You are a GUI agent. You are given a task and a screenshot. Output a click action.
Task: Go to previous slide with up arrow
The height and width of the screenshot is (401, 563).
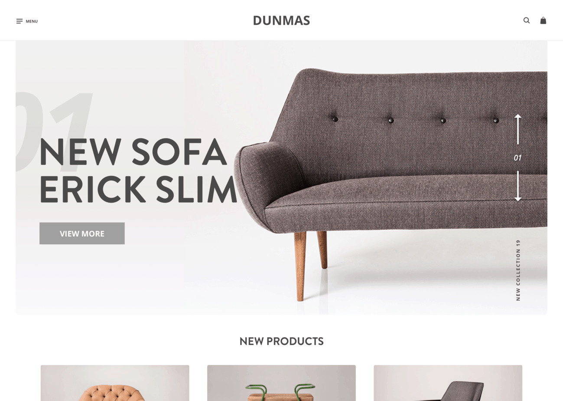pos(518,129)
